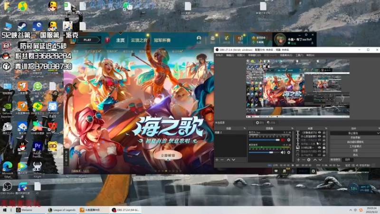Click the summoner avatar in League client

(x=280, y=39)
